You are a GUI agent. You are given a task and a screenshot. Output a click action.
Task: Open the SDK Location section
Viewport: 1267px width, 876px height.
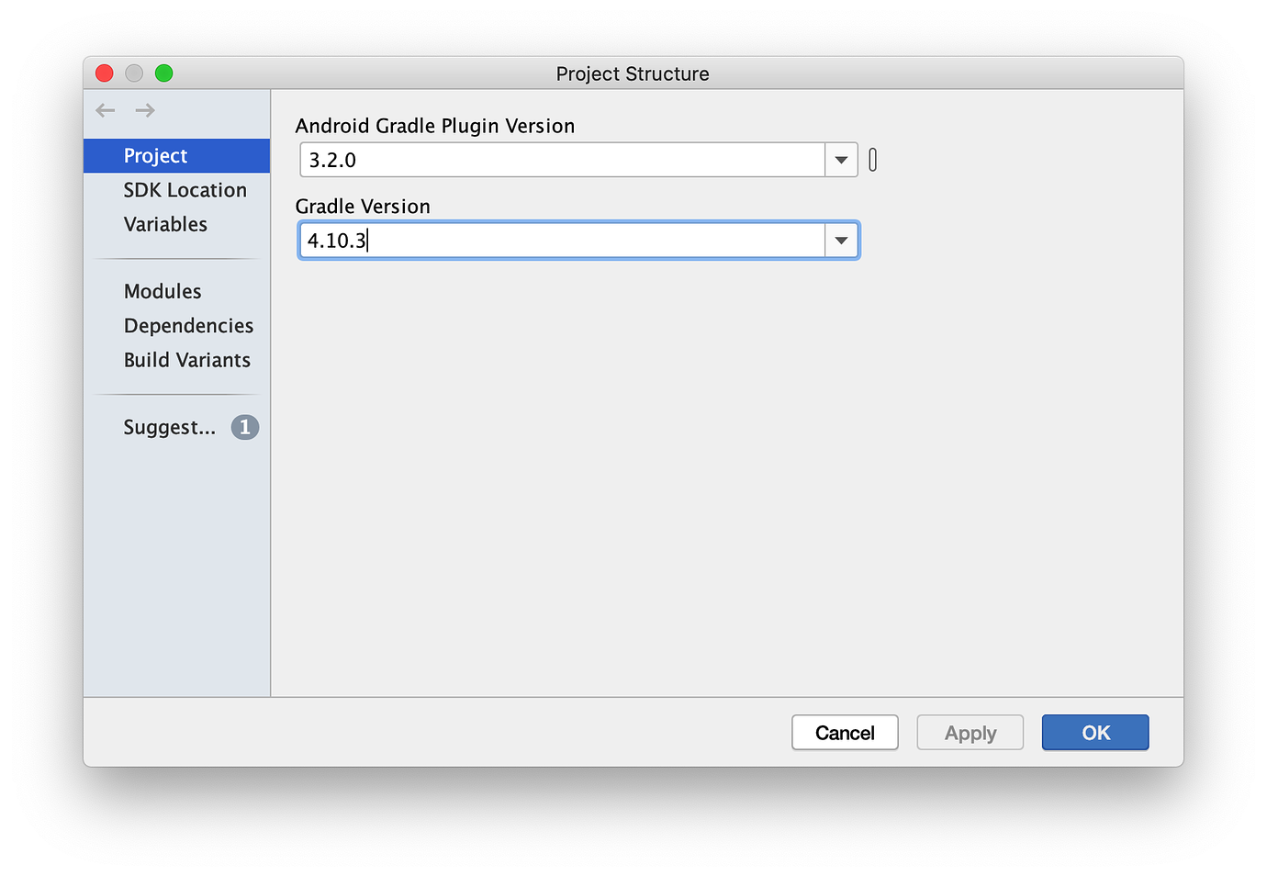(185, 190)
